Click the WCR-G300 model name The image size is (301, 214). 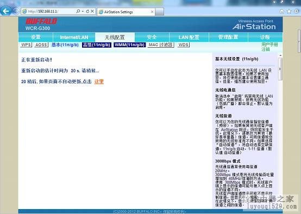(x=37, y=28)
